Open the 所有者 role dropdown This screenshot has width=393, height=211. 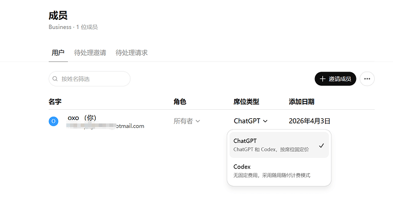tap(187, 121)
